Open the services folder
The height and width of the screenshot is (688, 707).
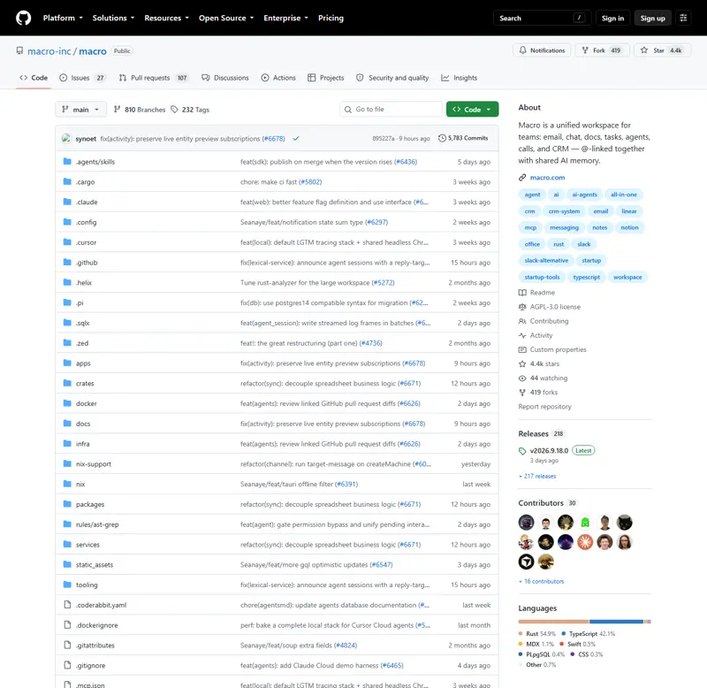(87, 545)
